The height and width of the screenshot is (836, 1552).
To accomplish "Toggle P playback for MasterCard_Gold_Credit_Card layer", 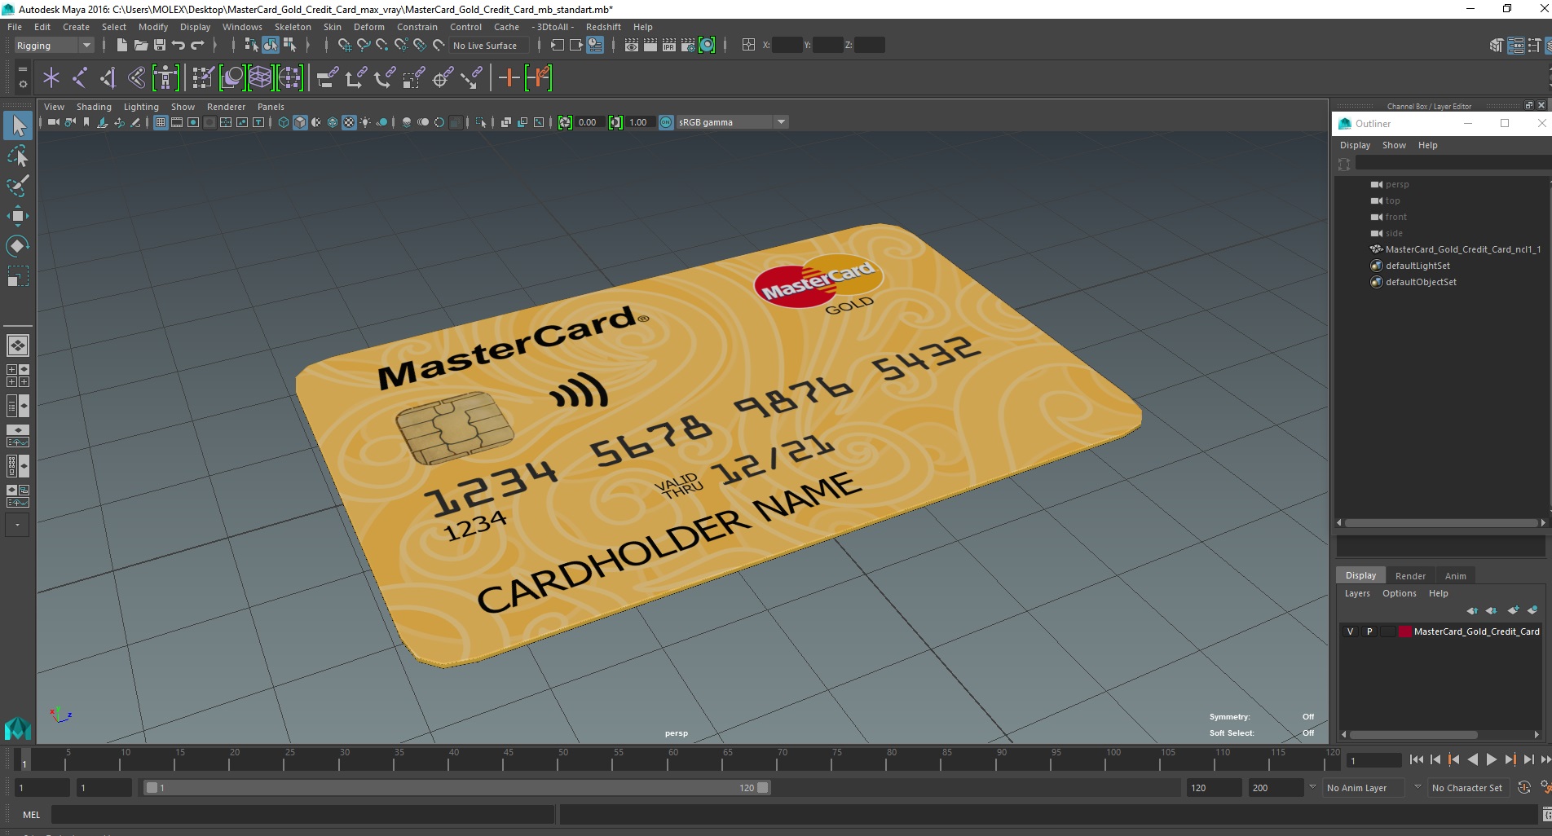I will (x=1369, y=631).
